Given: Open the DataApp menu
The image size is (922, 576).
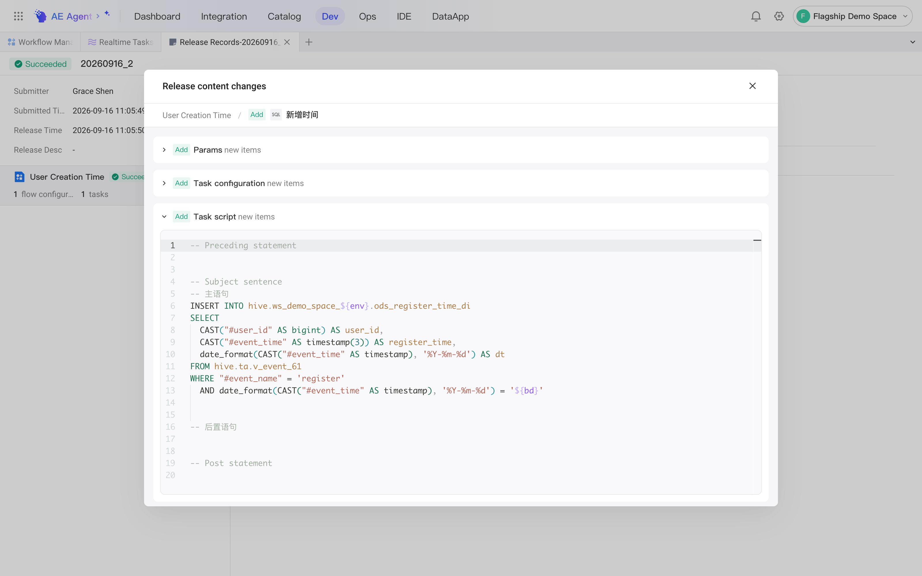Looking at the screenshot, I should [x=450, y=16].
